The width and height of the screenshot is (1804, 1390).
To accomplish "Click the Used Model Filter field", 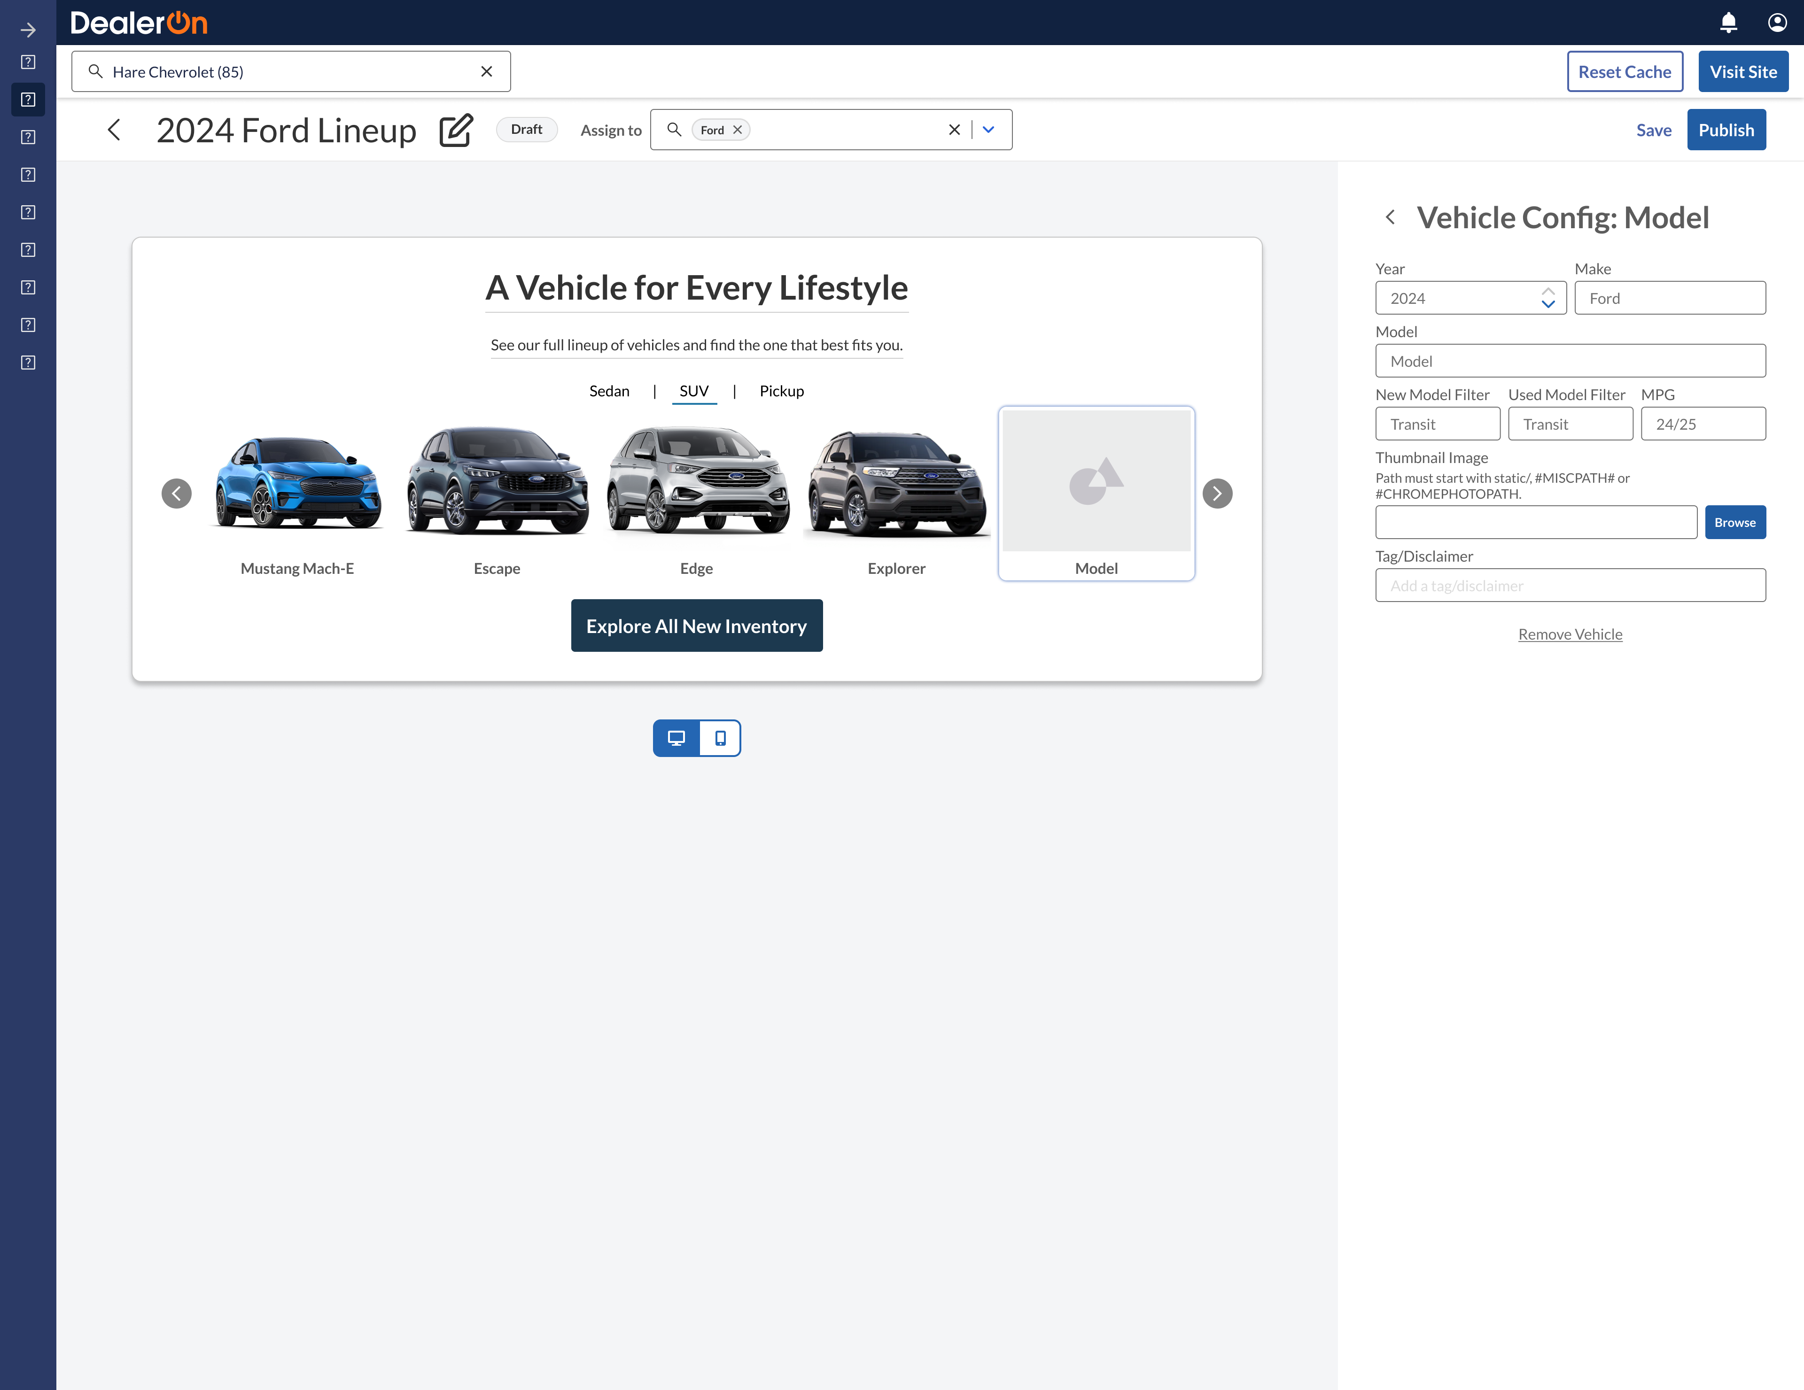I will click(x=1570, y=424).
